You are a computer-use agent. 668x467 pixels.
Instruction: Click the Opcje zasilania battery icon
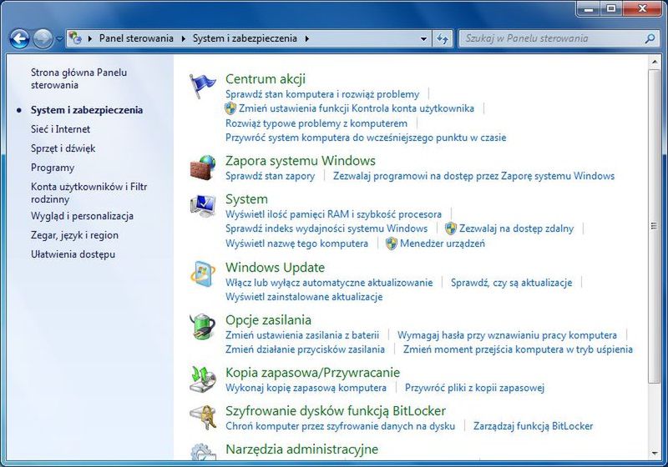(x=203, y=326)
